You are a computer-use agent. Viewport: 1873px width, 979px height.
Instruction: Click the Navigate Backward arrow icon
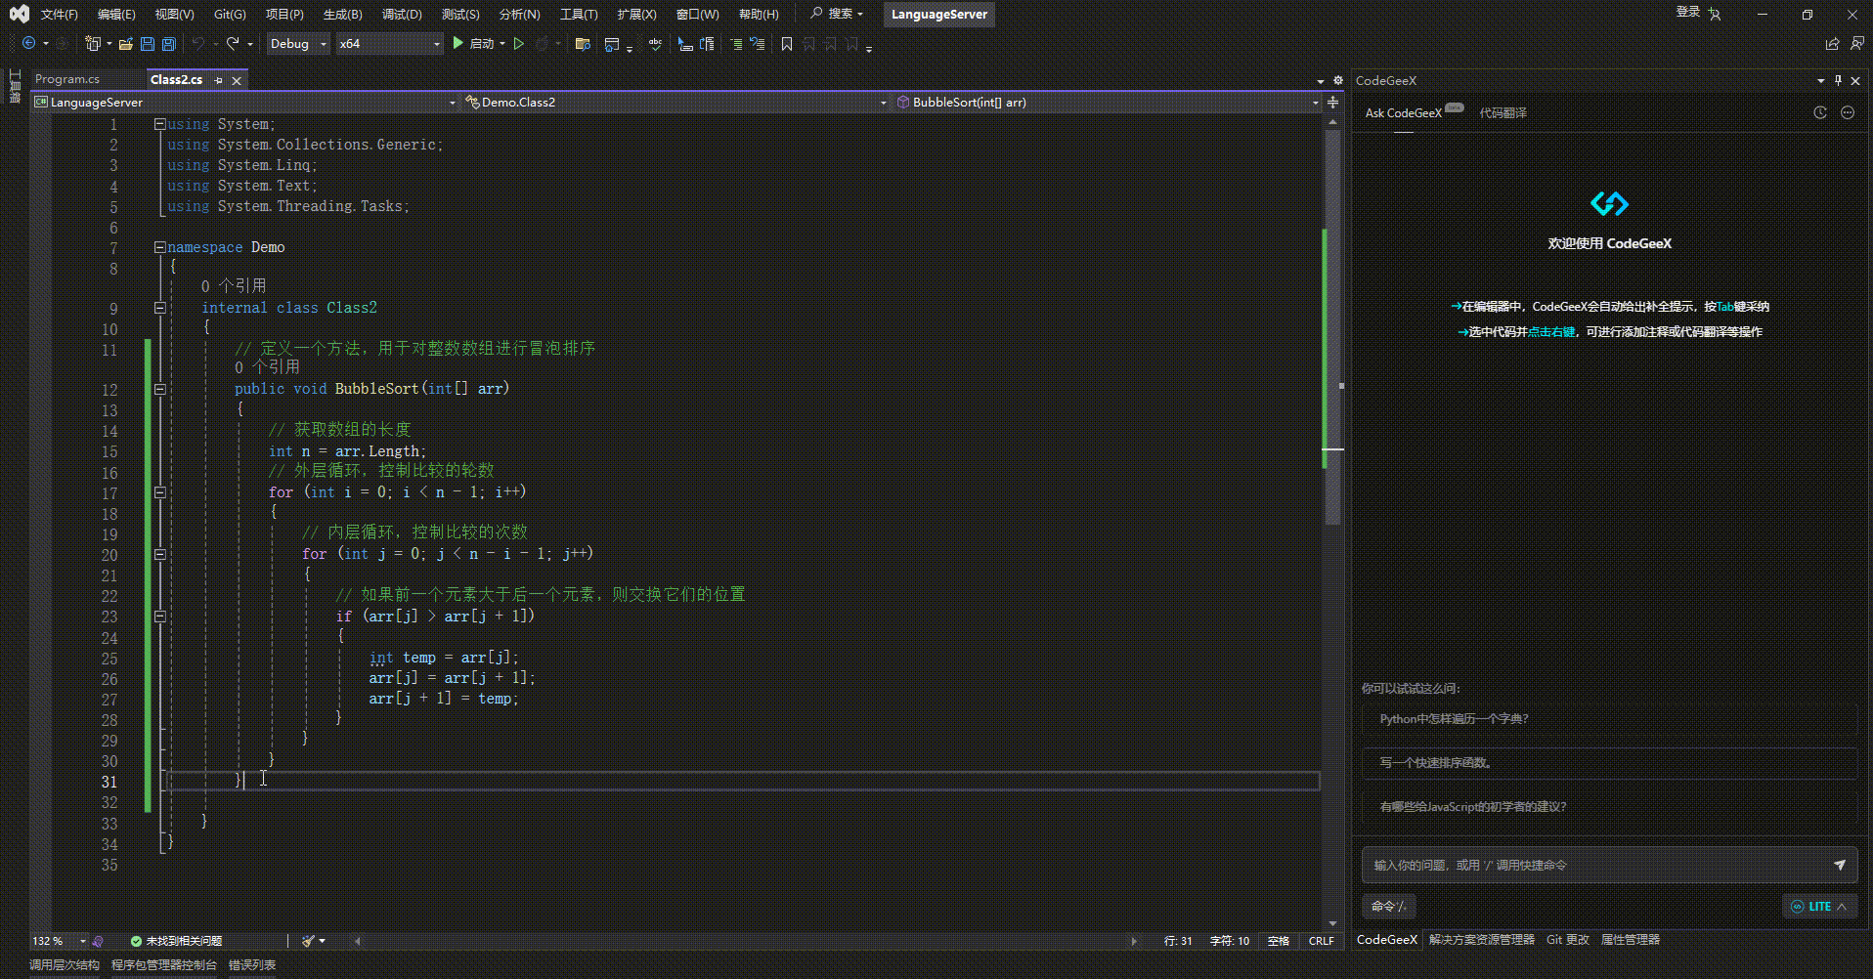pos(28,43)
